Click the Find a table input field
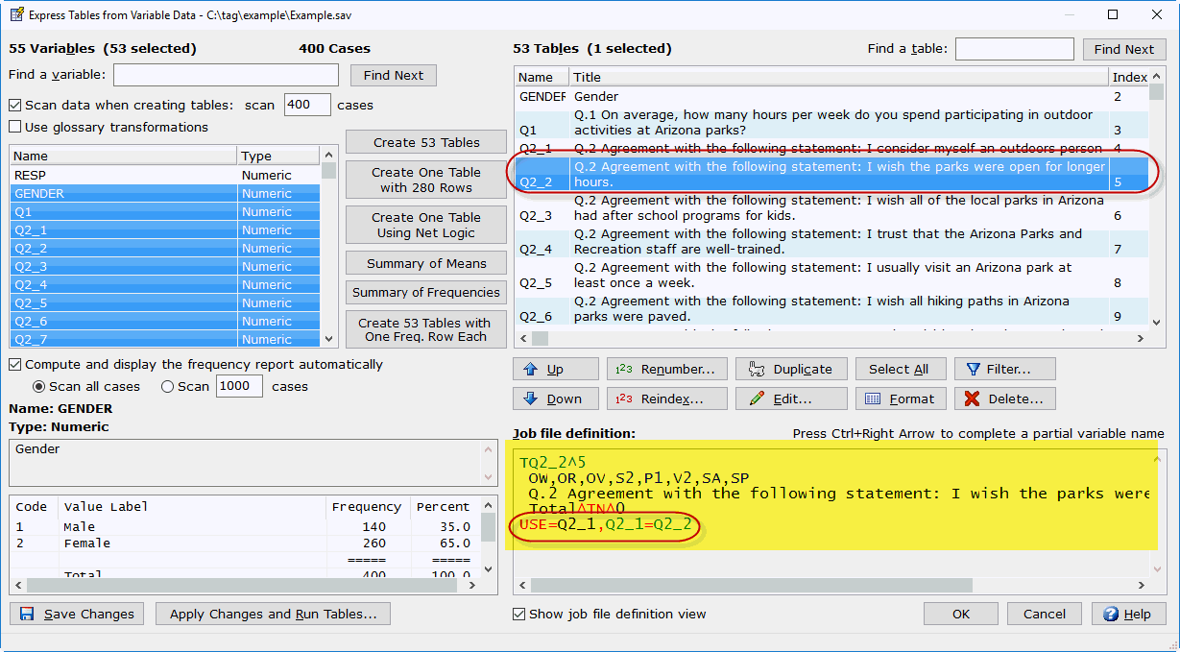This screenshot has height=652, width=1180. [1014, 49]
